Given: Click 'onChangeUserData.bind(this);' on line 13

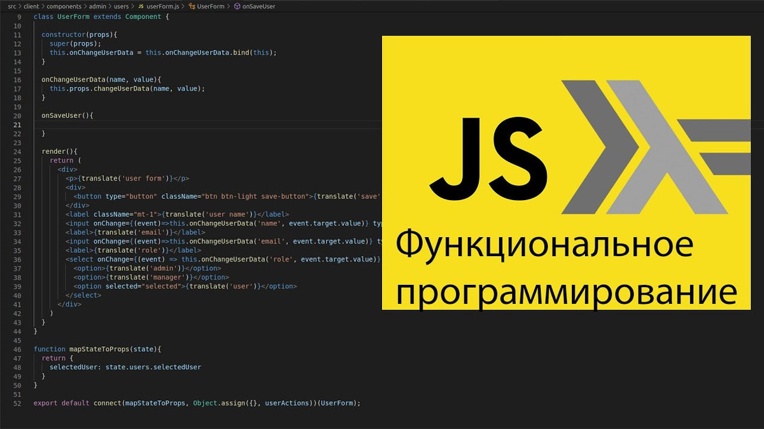Looking at the screenshot, I should (x=221, y=52).
